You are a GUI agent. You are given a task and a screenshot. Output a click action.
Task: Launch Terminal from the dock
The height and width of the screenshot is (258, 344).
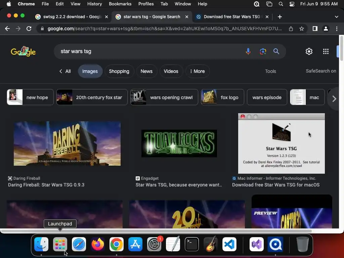coord(192,244)
